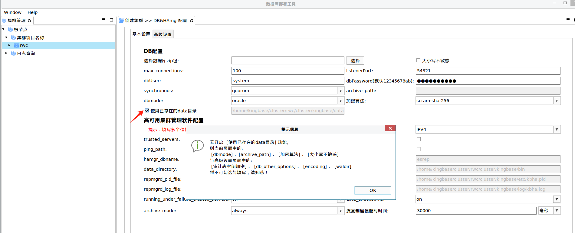This screenshot has width=575, height=233.
Task: Expand the 日志查询 tree node
Action: (6, 53)
